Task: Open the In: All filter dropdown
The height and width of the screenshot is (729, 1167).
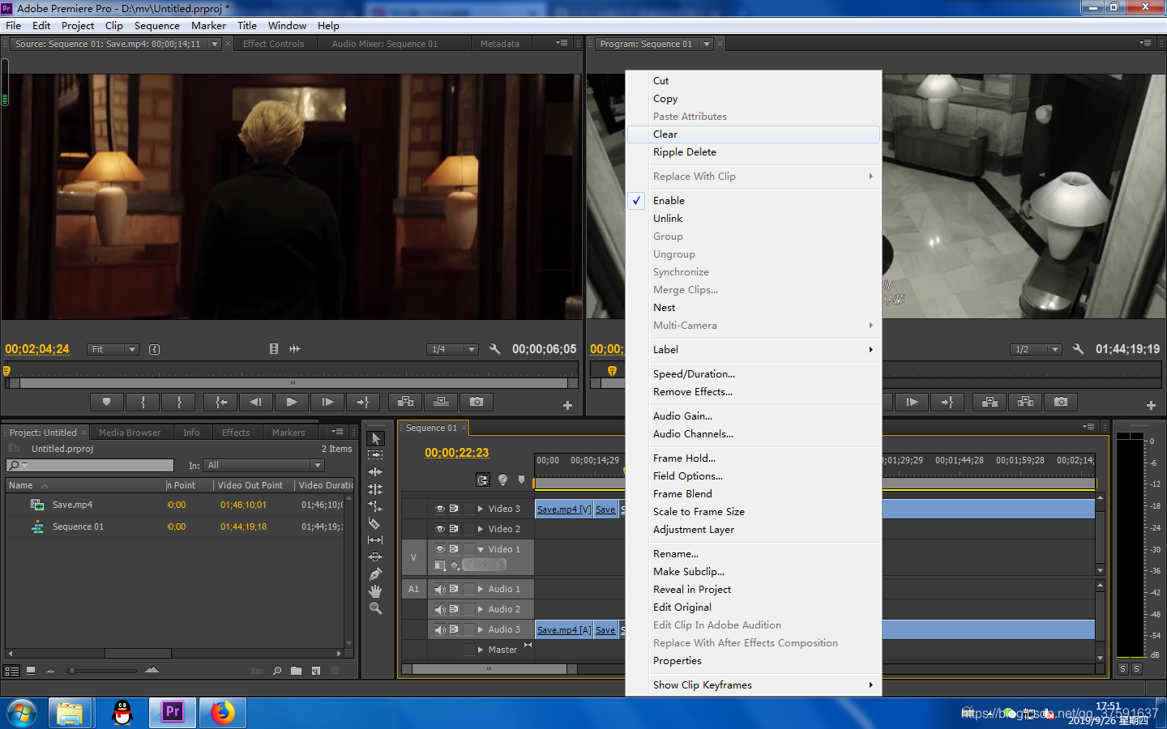Action: coord(264,465)
